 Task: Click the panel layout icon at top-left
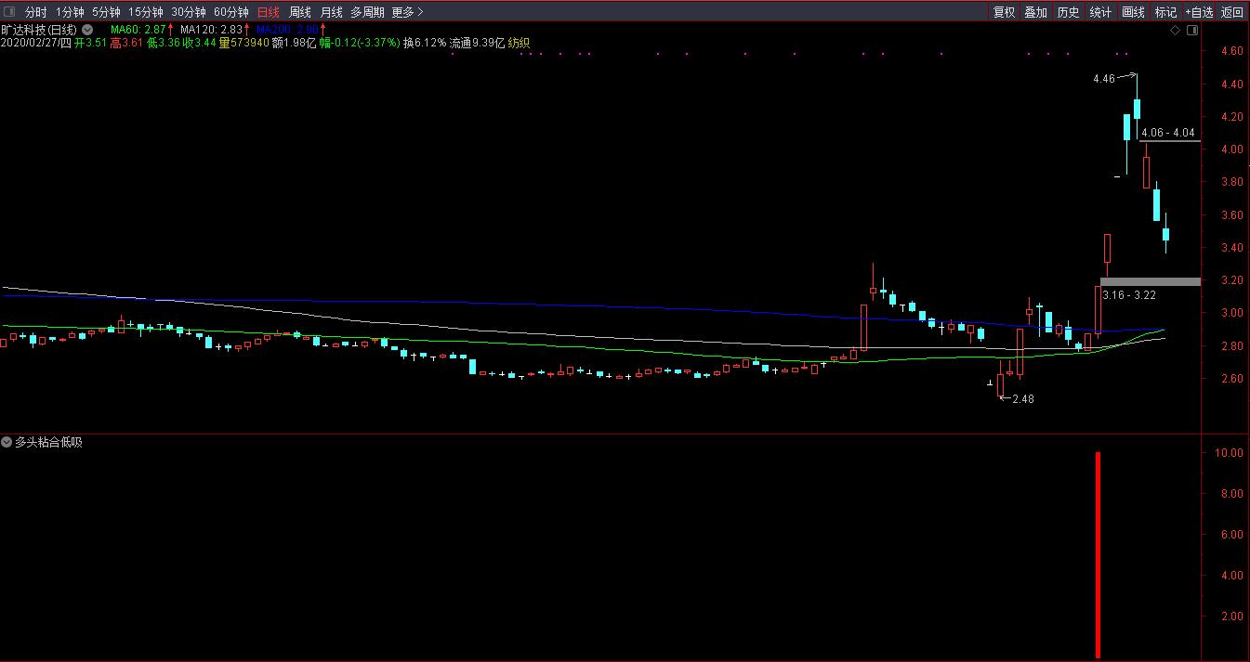[9, 12]
